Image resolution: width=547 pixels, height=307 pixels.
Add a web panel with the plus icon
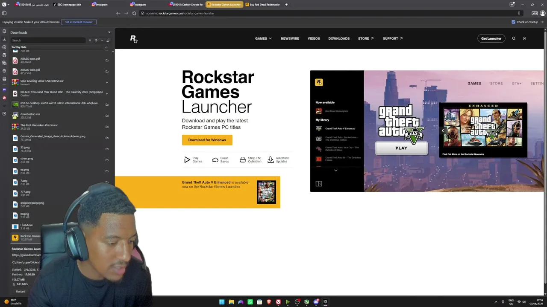[4, 114]
